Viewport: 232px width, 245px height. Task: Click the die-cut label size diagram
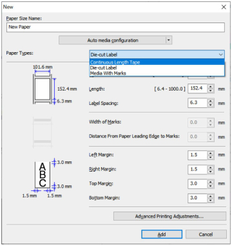pyautogui.click(x=43, y=89)
